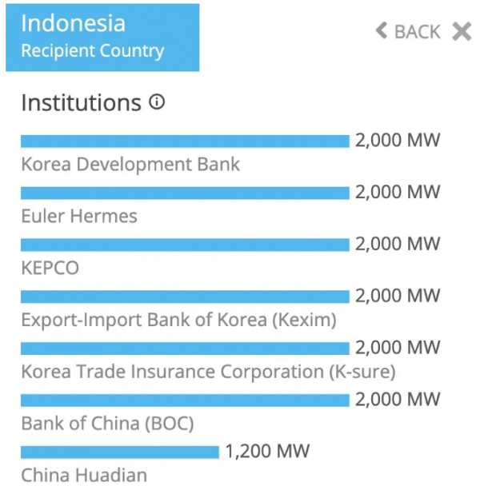Select the KEPCO institution label
The height and width of the screenshot is (490, 480).
click(x=50, y=268)
